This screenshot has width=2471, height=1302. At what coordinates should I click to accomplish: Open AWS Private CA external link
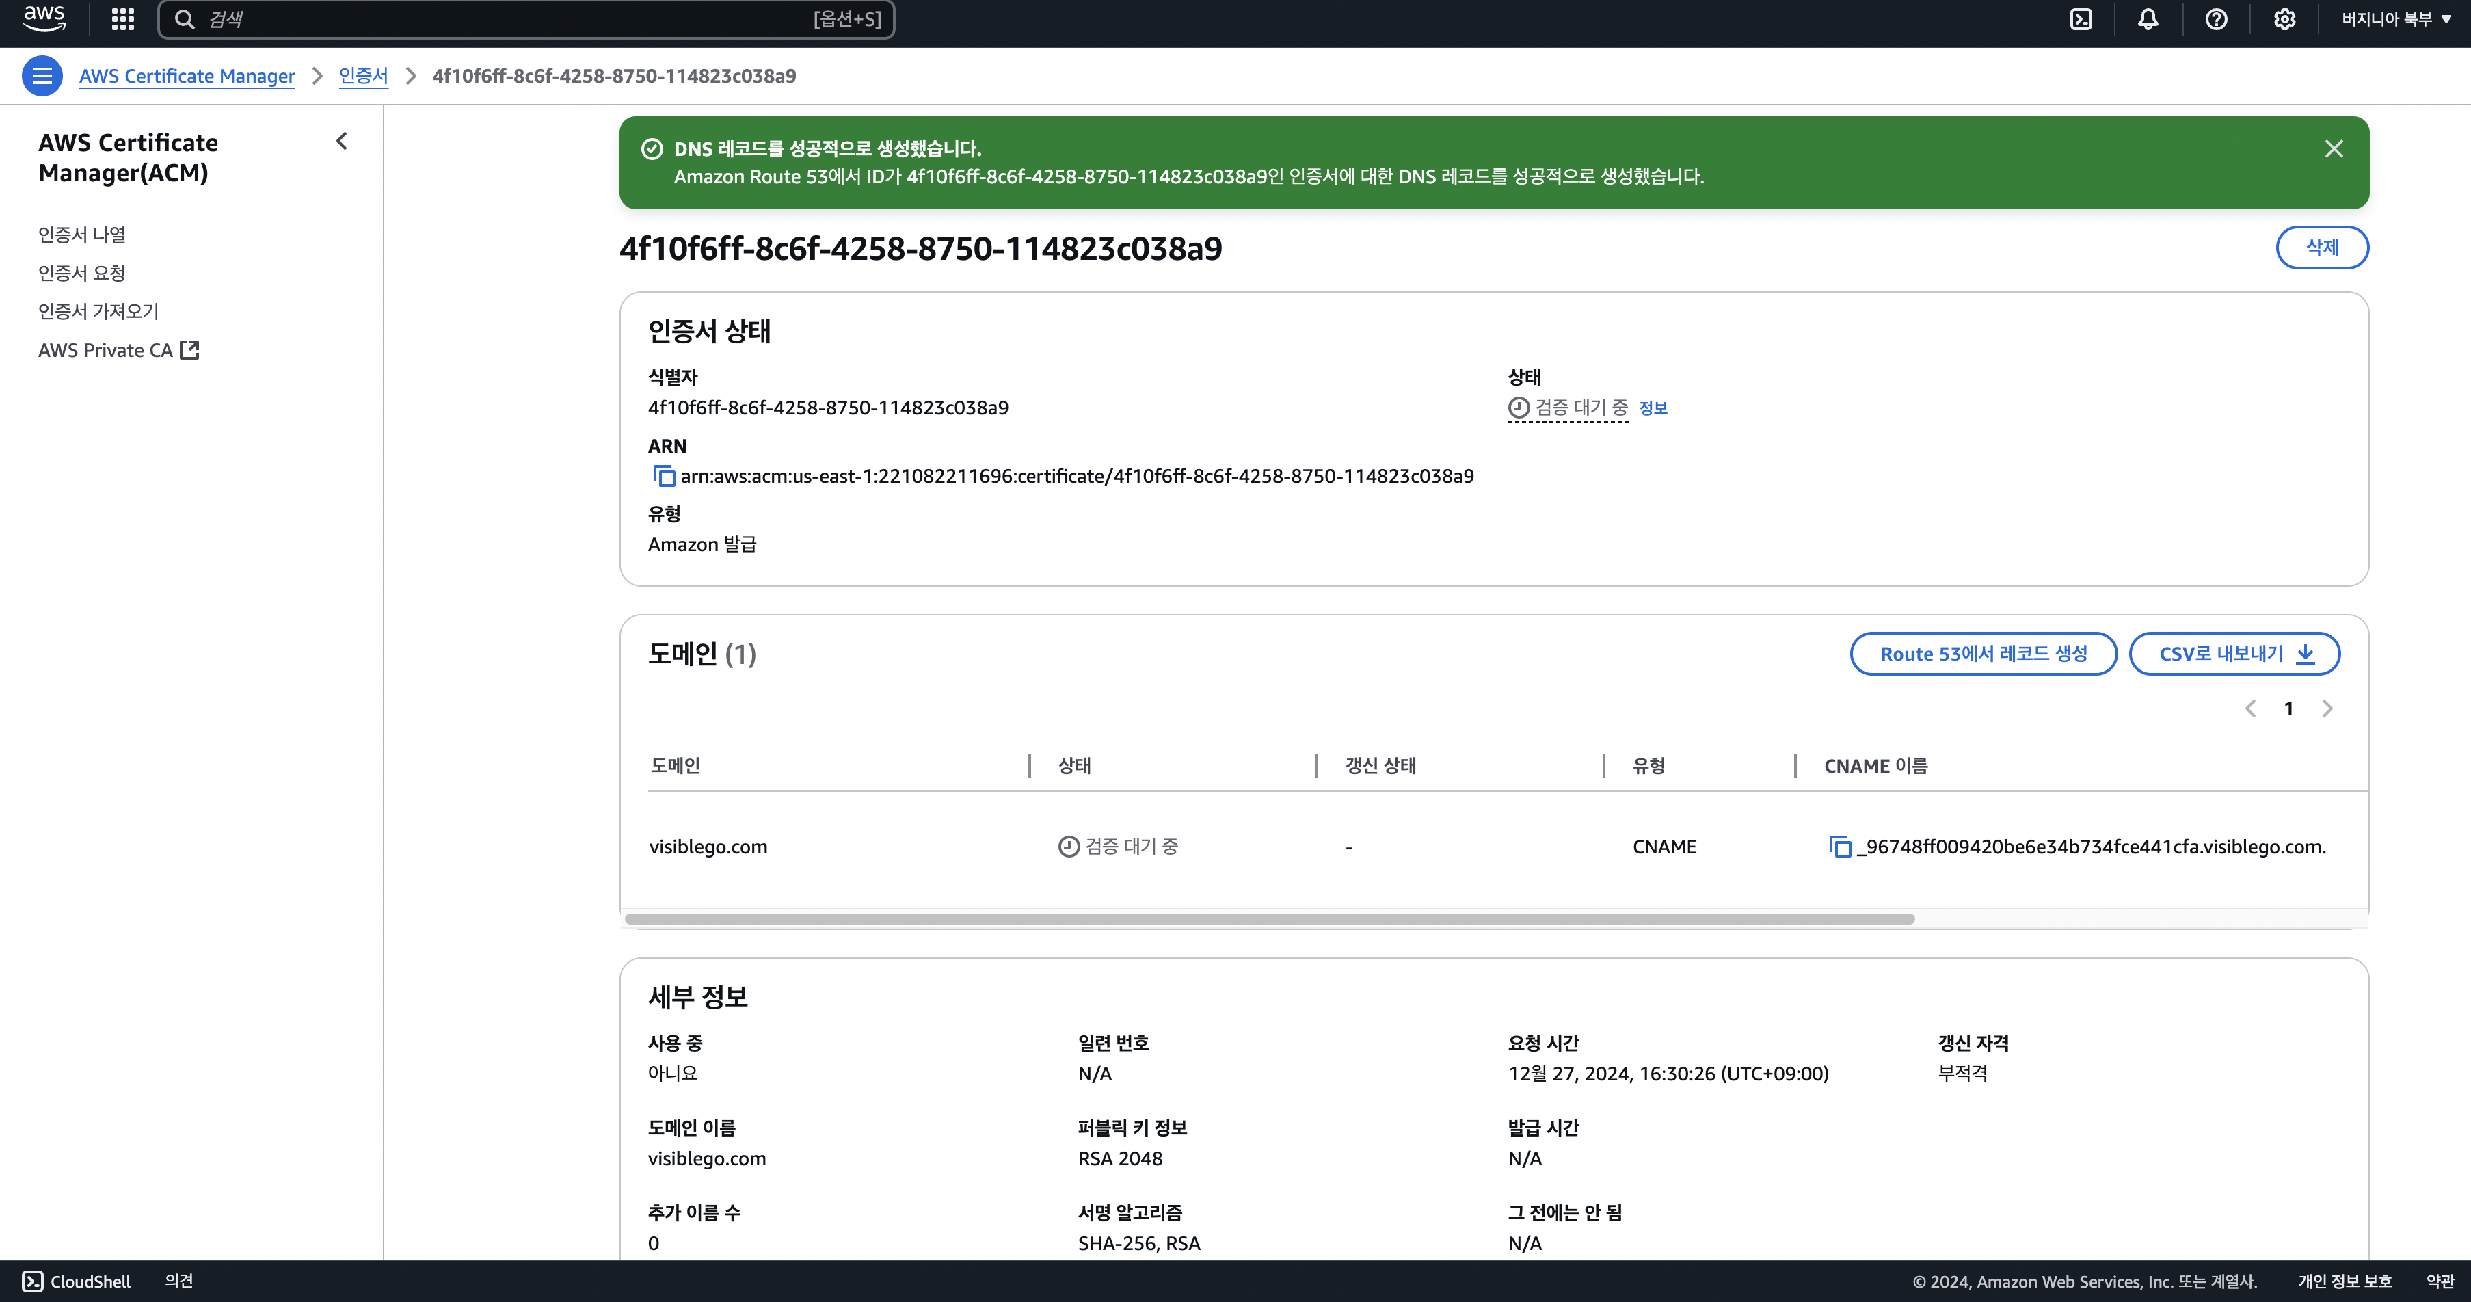[x=119, y=350]
